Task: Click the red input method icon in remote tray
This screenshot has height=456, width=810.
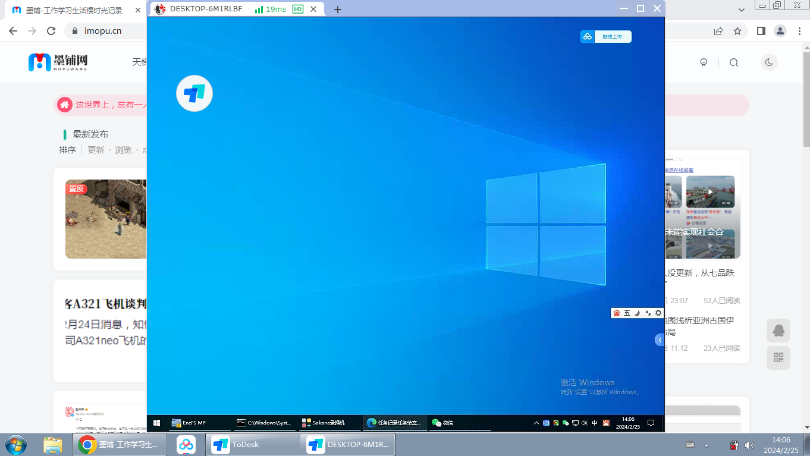Action: click(x=606, y=423)
